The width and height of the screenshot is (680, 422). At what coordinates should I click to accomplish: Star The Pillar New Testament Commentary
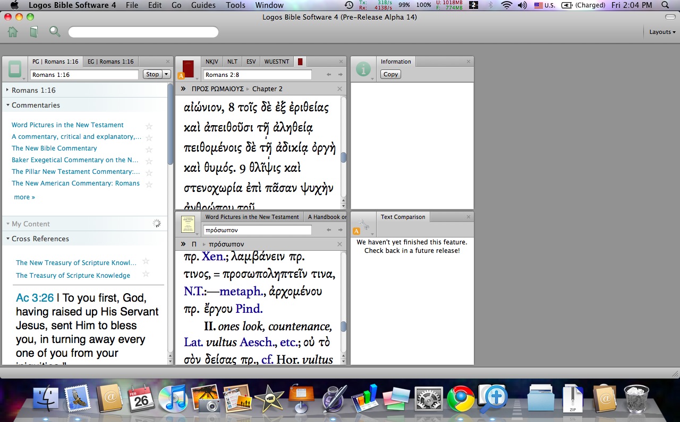coord(149,173)
